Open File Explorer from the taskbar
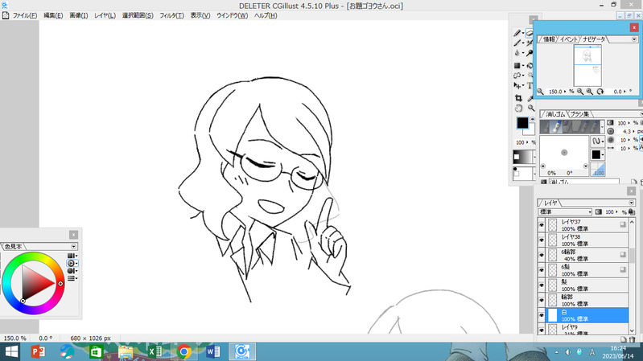The height and width of the screenshot is (361, 643). 126,351
